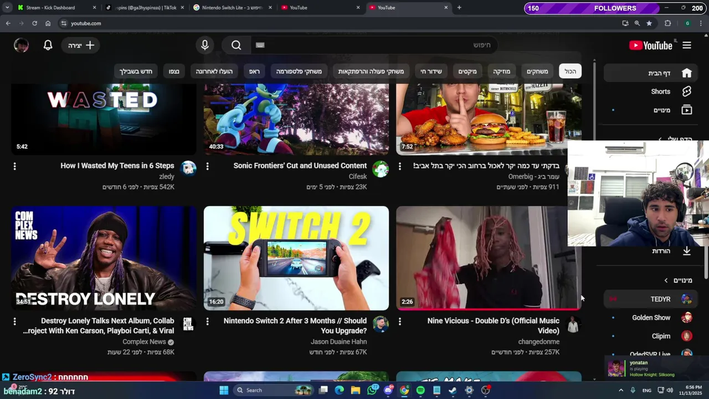Switch to the TikTok browser tab

pos(146,8)
